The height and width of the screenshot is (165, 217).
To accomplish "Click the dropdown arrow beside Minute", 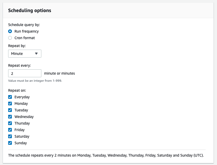I will [x=36, y=54].
